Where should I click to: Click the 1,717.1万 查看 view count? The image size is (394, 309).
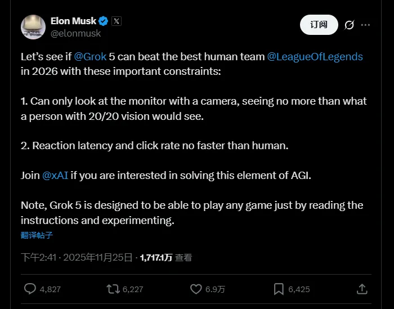(165, 258)
